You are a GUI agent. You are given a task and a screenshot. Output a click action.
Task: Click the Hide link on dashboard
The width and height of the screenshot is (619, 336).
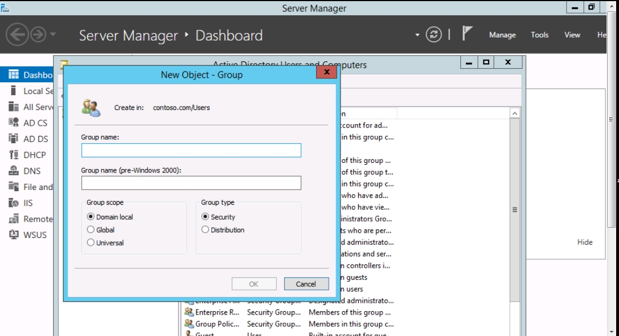click(585, 242)
